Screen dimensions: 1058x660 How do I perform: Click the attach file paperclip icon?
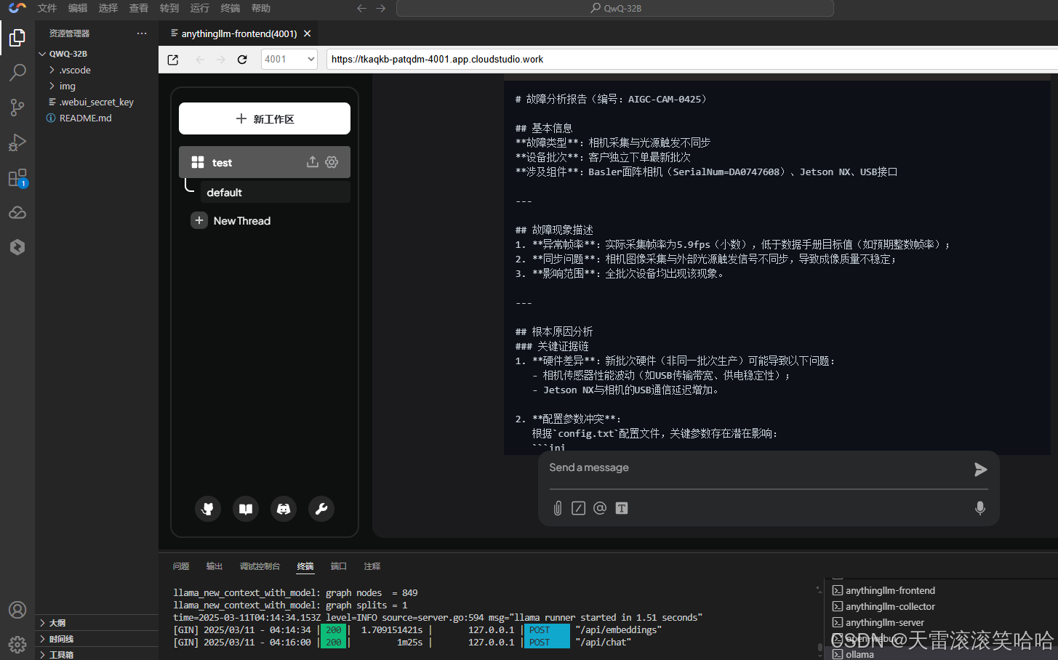(558, 508)
